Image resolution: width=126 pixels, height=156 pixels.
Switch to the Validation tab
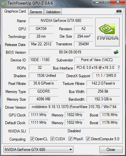[53, 12]
